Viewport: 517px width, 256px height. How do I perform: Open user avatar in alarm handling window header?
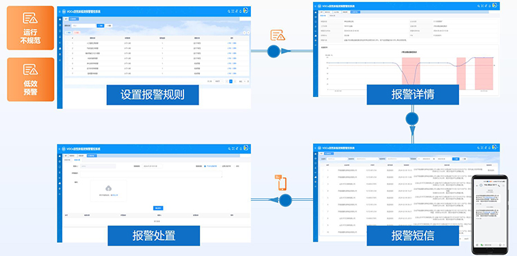[245, 148]
